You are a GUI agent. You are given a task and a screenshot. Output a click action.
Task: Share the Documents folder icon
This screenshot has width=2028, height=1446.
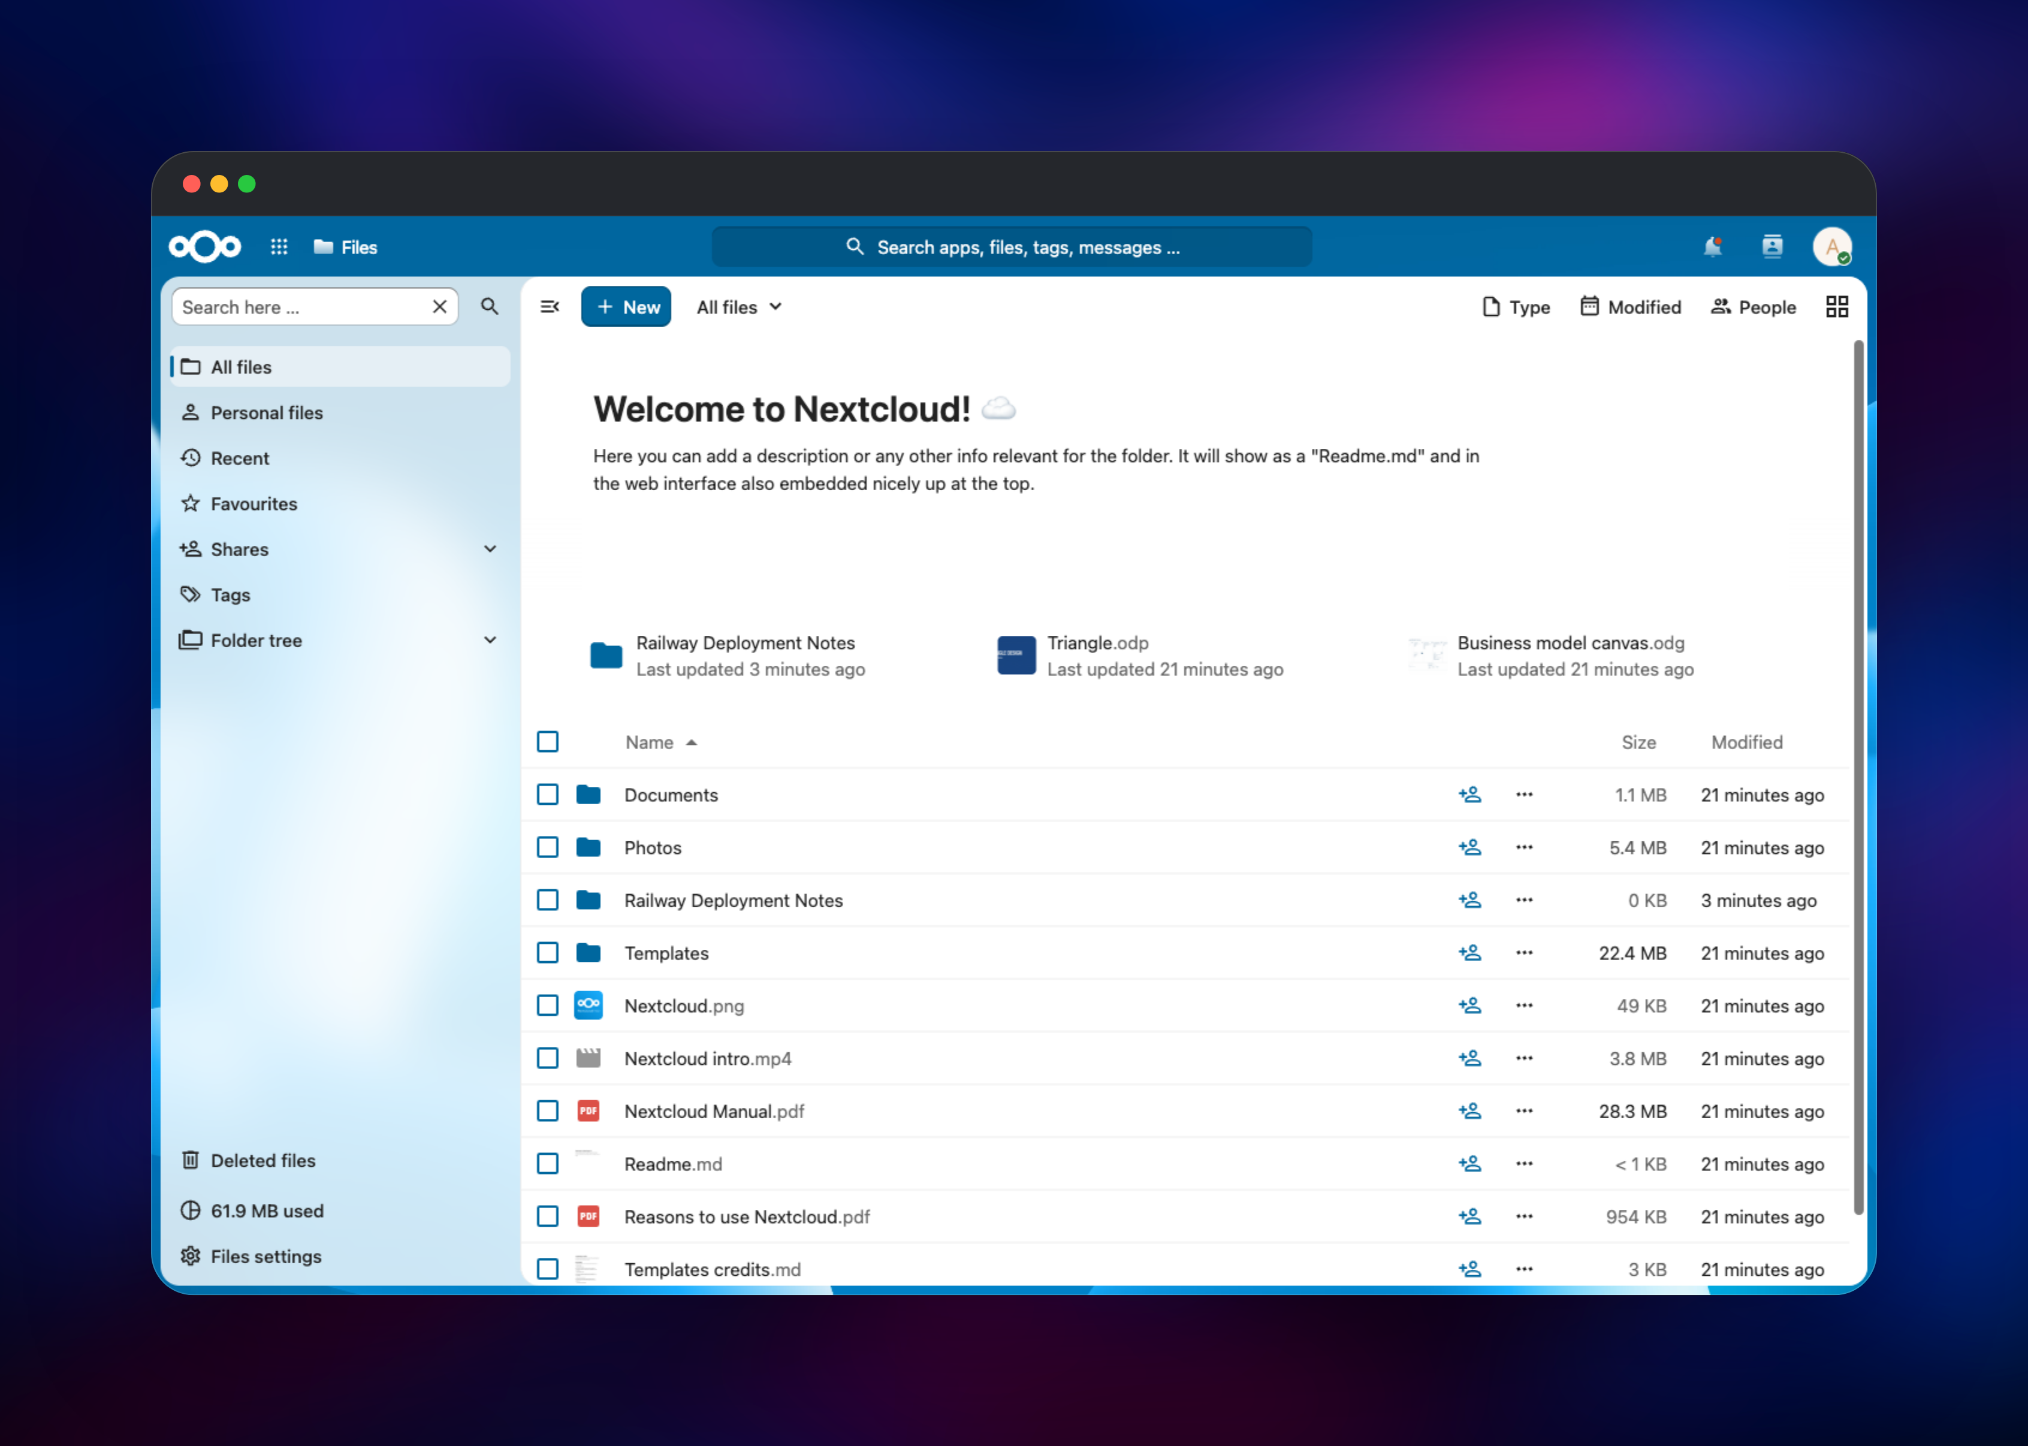pyautogui.click(x=1470, y=794)
